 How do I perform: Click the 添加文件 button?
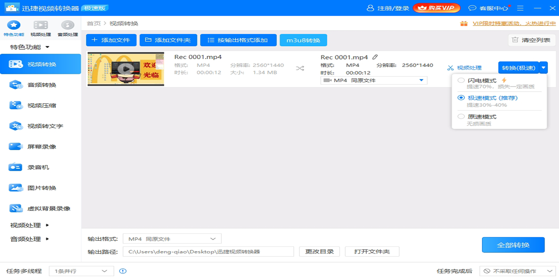tap(111, 40)
